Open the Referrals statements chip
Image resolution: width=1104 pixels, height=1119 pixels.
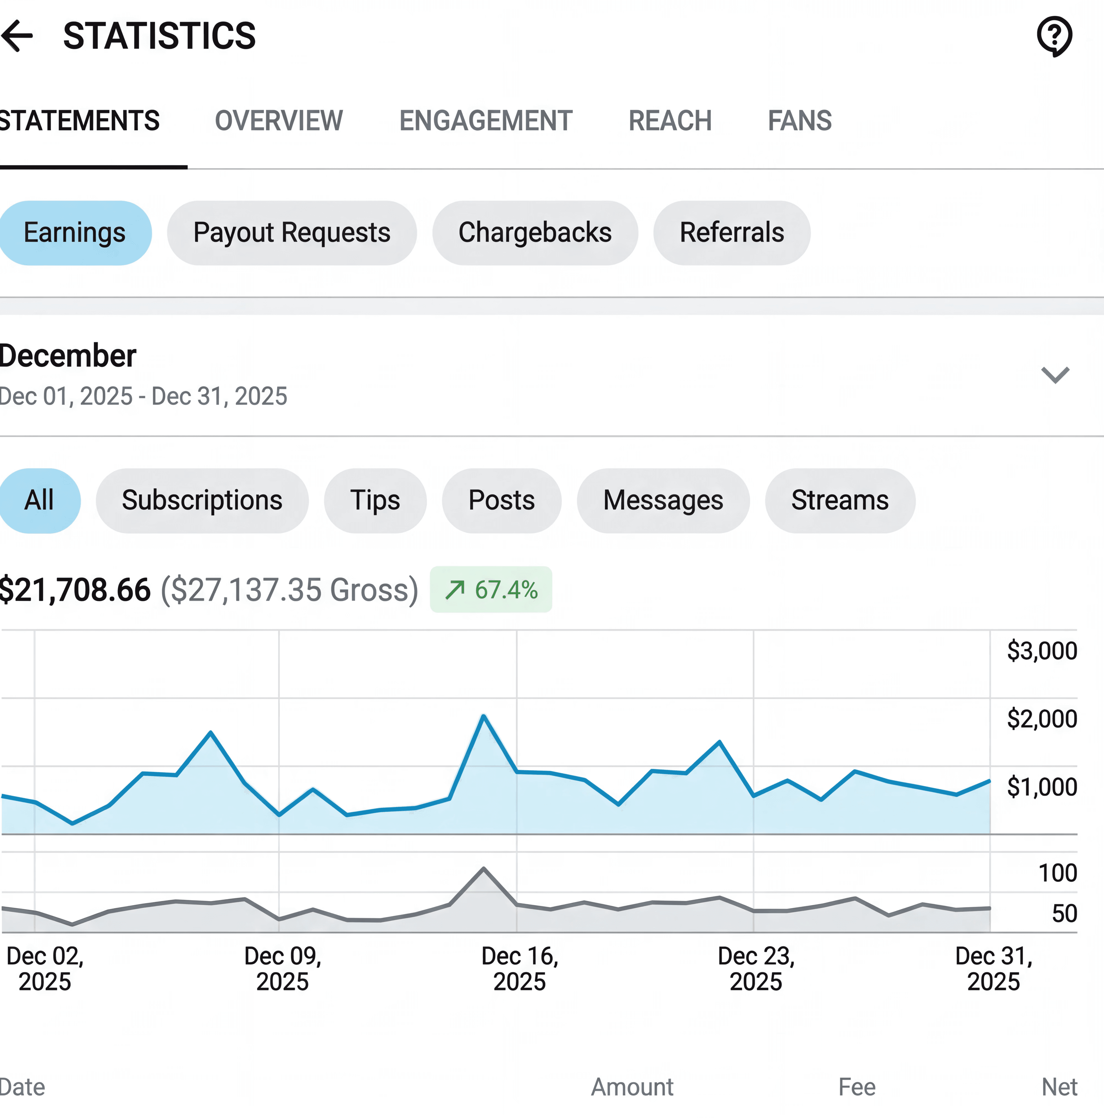tap(731, 233)
